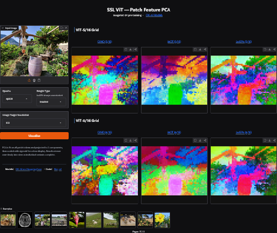Share the DINO S/16 output image
Viewport: 277px width, 233px height.
135,49
